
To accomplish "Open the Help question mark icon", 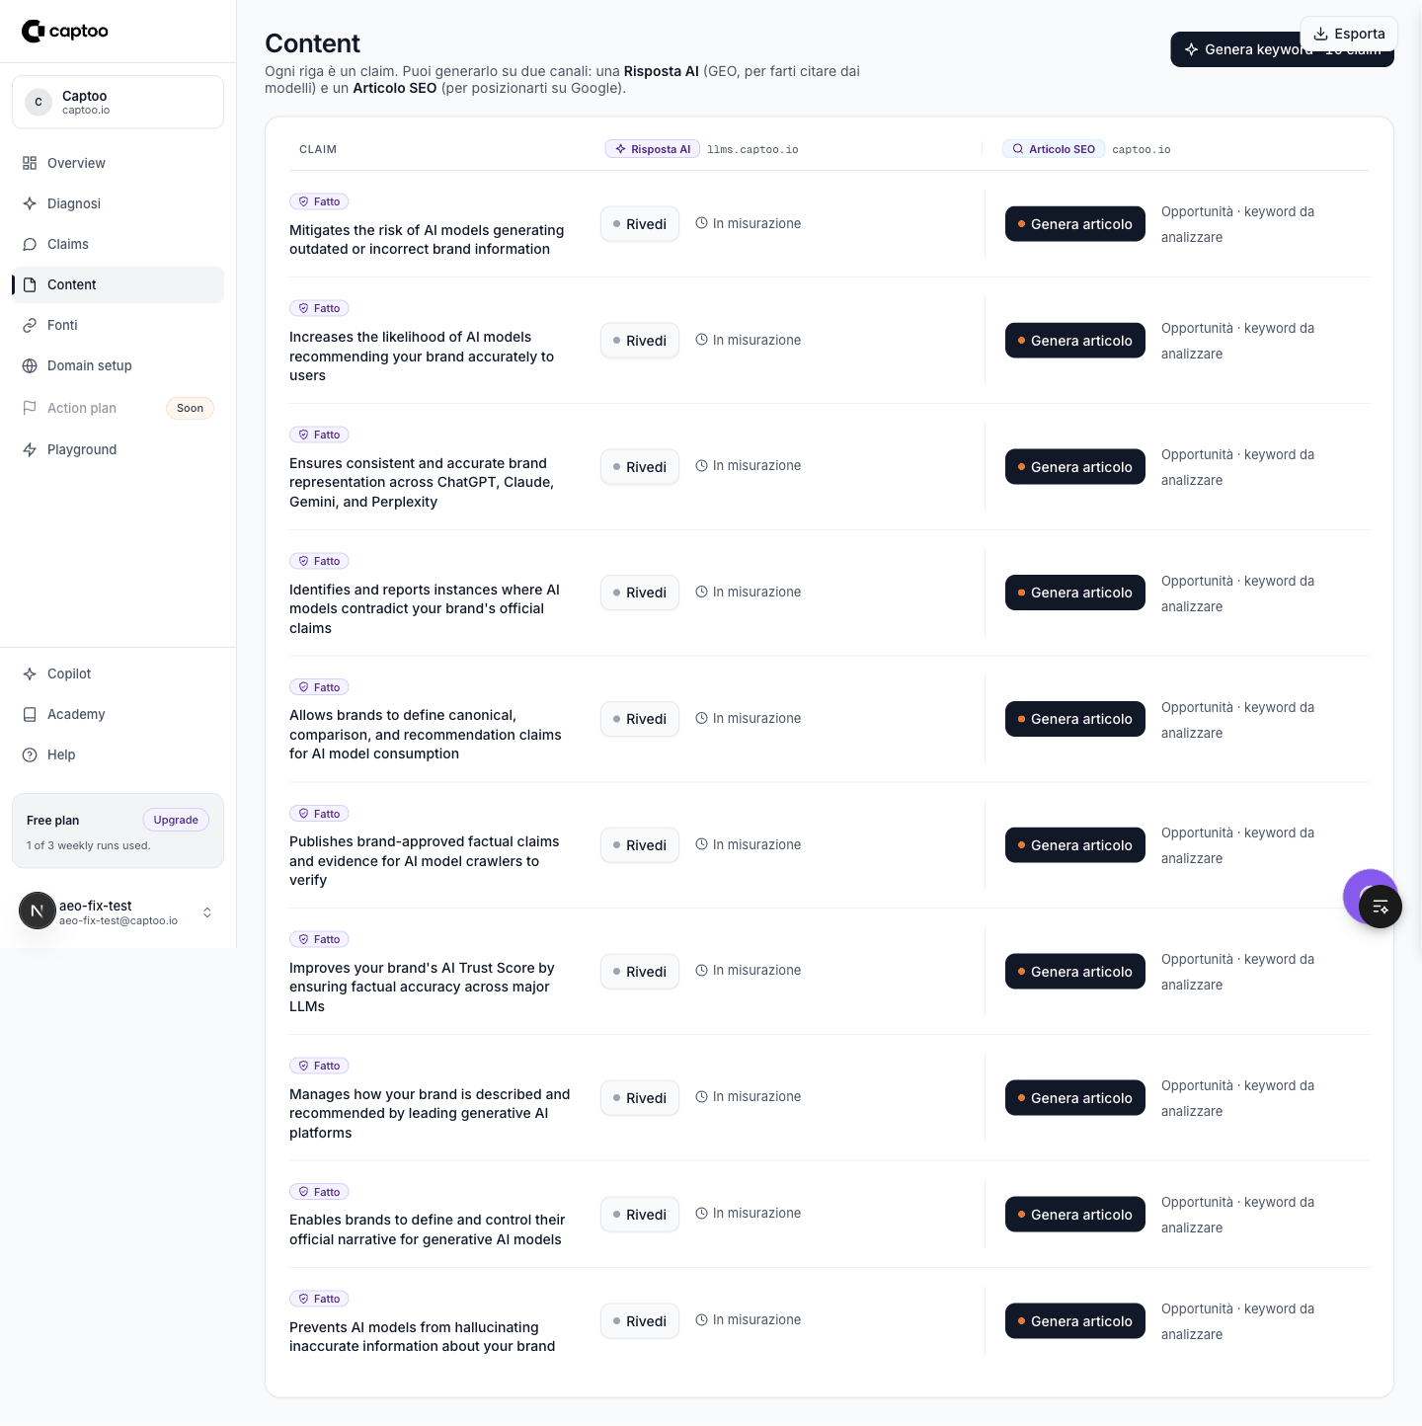I will point(30,754).
